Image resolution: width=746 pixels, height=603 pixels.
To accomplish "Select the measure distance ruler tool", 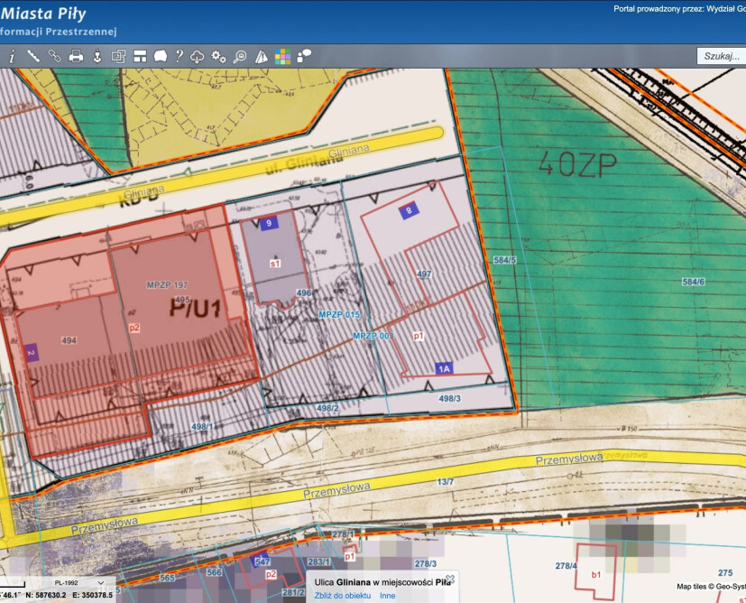I will pyautogui.click(x=33, y=56).
